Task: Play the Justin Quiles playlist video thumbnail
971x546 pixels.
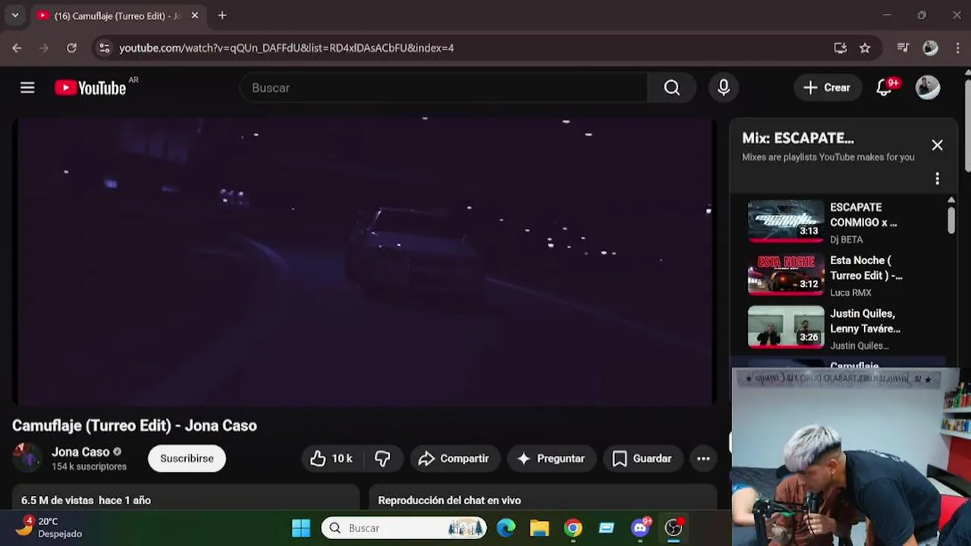Action: pyautogui.click(x=786, y=328)
